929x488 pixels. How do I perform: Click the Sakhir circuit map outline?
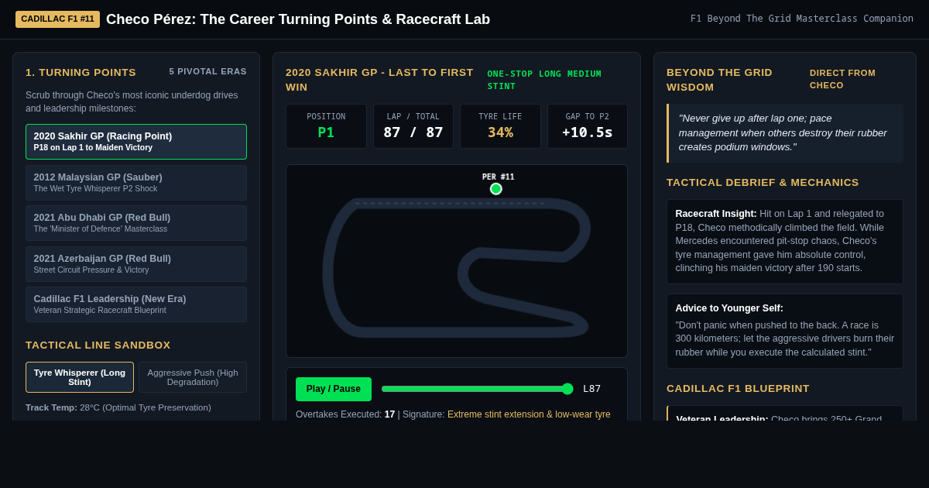[457, 267]
